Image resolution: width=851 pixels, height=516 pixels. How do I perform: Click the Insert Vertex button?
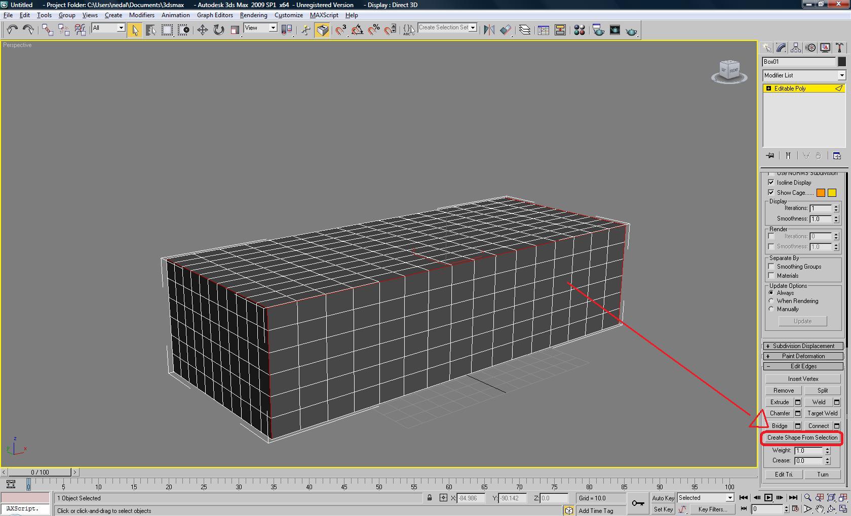pyautogui.click(x=803, y=379)
